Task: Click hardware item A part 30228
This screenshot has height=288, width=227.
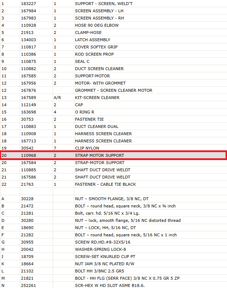Action: [27, 199]
